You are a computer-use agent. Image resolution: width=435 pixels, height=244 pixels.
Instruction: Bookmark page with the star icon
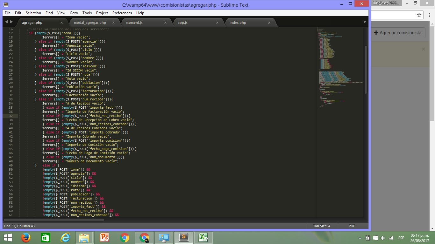click(419, 15)
